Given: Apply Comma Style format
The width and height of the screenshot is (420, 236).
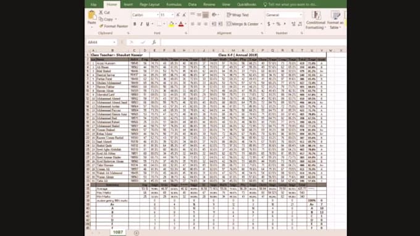Looking at the screenshot, I should click(285, 24).
